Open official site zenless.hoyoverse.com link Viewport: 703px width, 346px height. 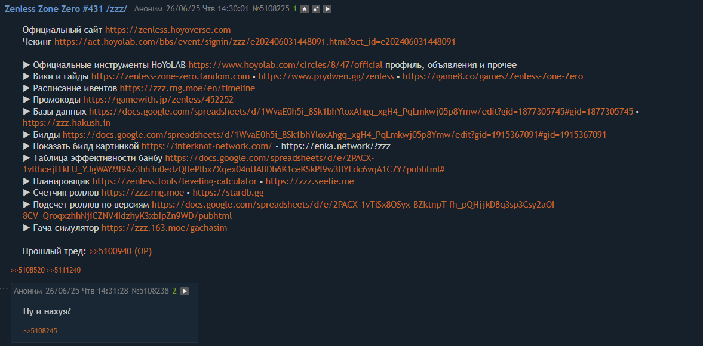168,30
